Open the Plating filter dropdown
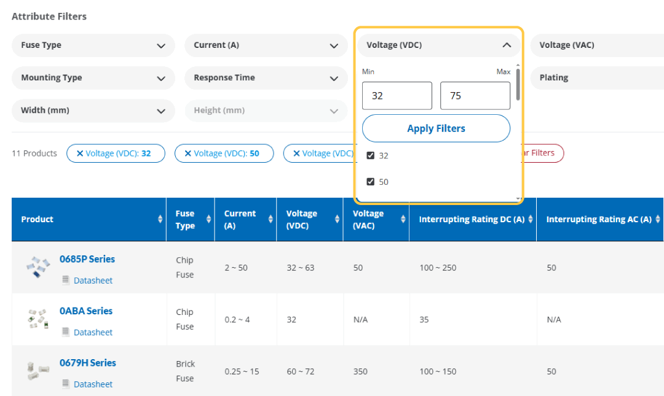Screen dimensions: 664x396 click(x=597, y=78)
